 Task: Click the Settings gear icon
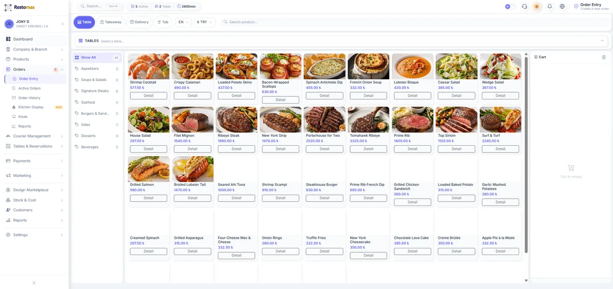[x=8, y=235]
